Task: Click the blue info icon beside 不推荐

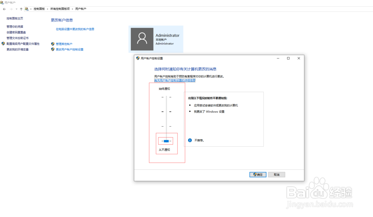Action: [190, 140]
